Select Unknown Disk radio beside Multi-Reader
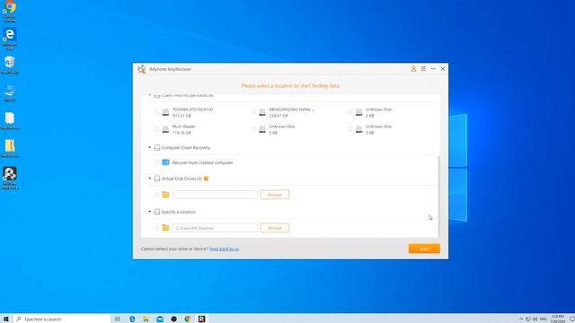This screenshot has width=575, height=323. pyautogui.click(x=253, y=129)
